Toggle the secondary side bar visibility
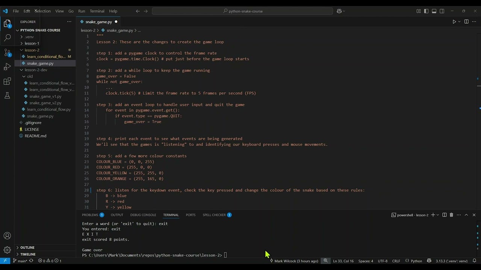481x270 pixels. pos(442,11)
